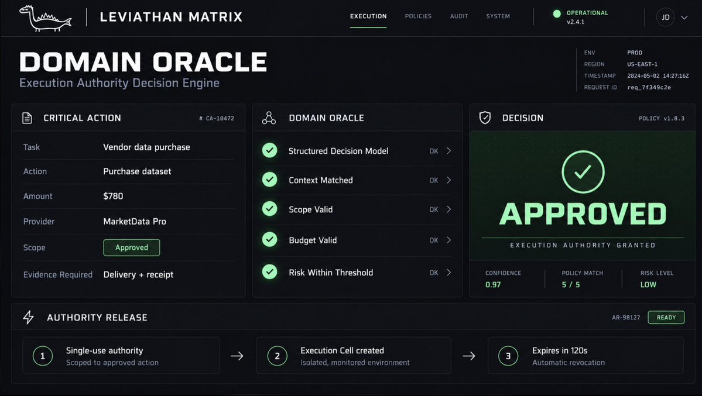Image resolution: width=702 pixels, height=396 pixels.
Task: Click the Single-use authority step card
Action: click(x=121, y=356)
